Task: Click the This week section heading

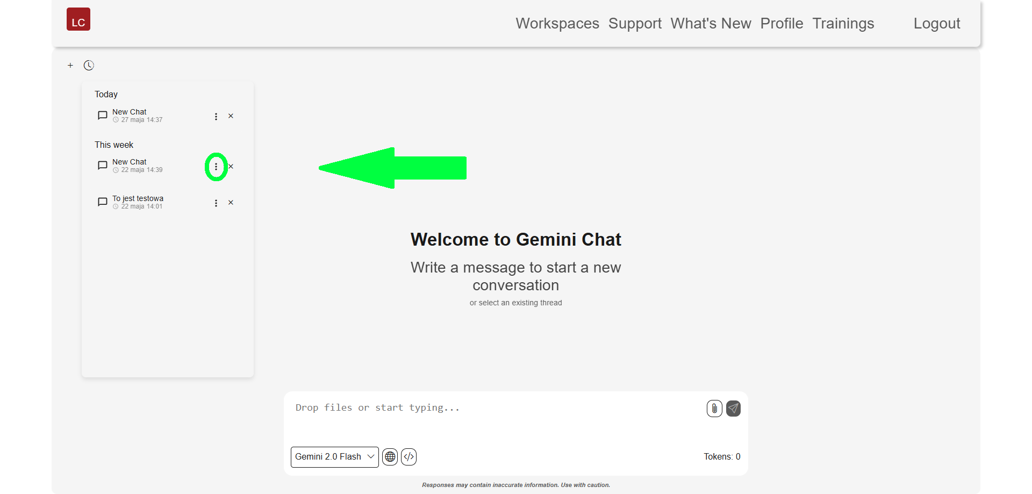Action: click(114, 145)
